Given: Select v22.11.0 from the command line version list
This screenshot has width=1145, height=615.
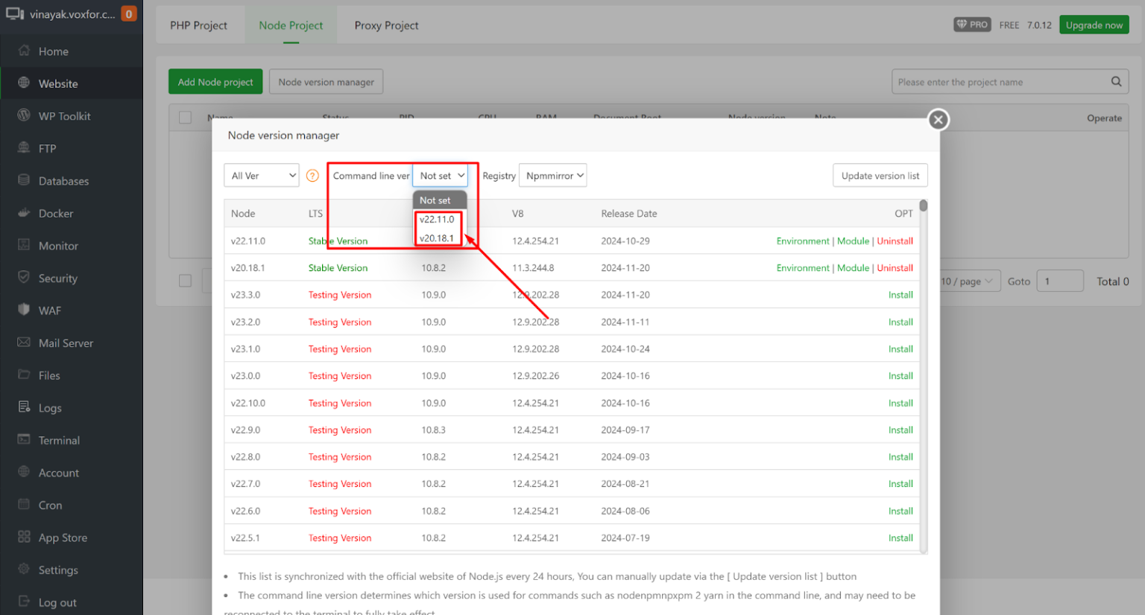Looking at the screenshot, I should coord(438,219).
